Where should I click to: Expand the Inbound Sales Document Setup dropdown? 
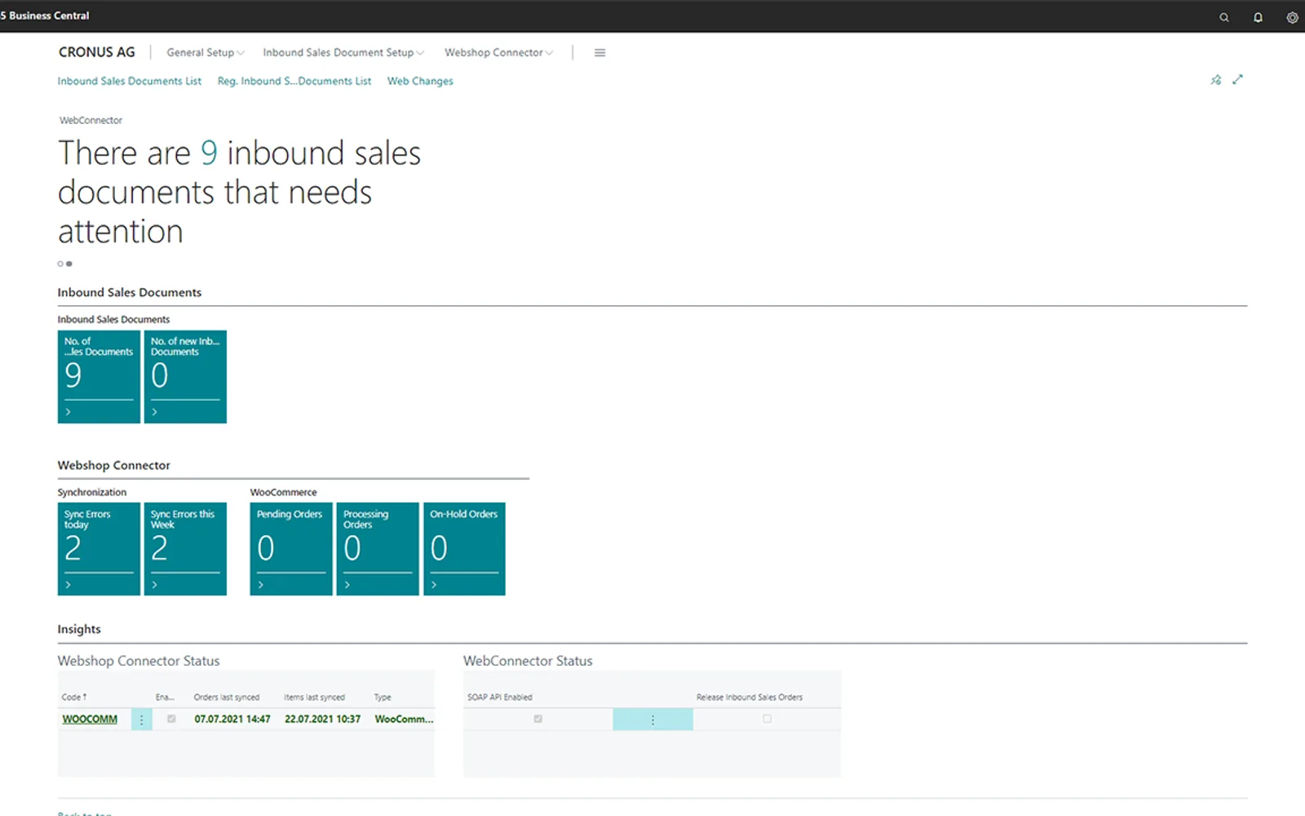[x=343, y=53]
